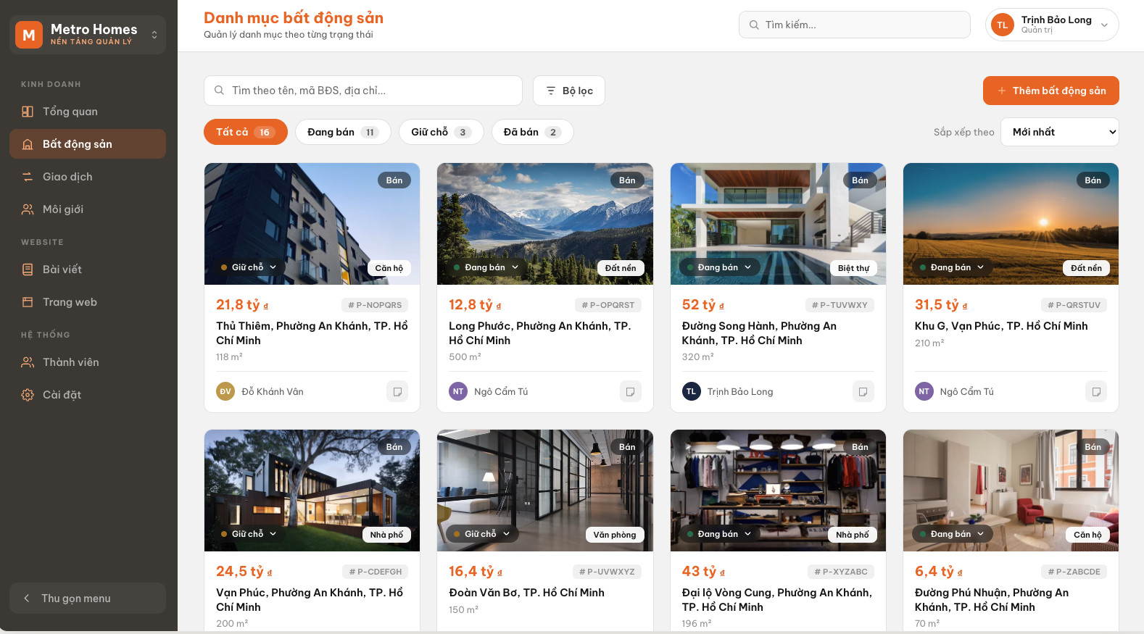The image size is (1144, 634).
Task: Open status dropdown on Đoàn Văn Bơ listing
Action: pyautogui.click(x=482, y=534)
